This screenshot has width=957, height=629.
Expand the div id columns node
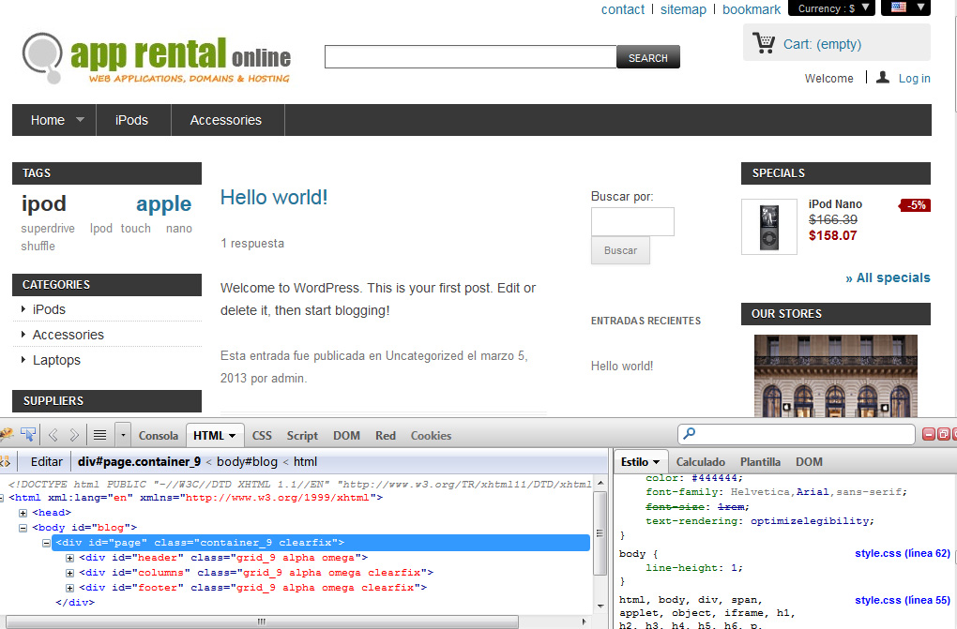[69, 573]
